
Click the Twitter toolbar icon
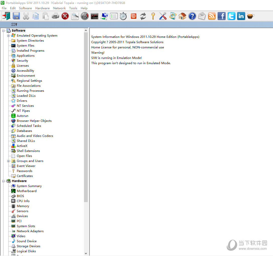click(x=231, y=16)
